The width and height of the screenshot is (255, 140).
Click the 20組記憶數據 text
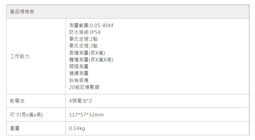[84, 87]
